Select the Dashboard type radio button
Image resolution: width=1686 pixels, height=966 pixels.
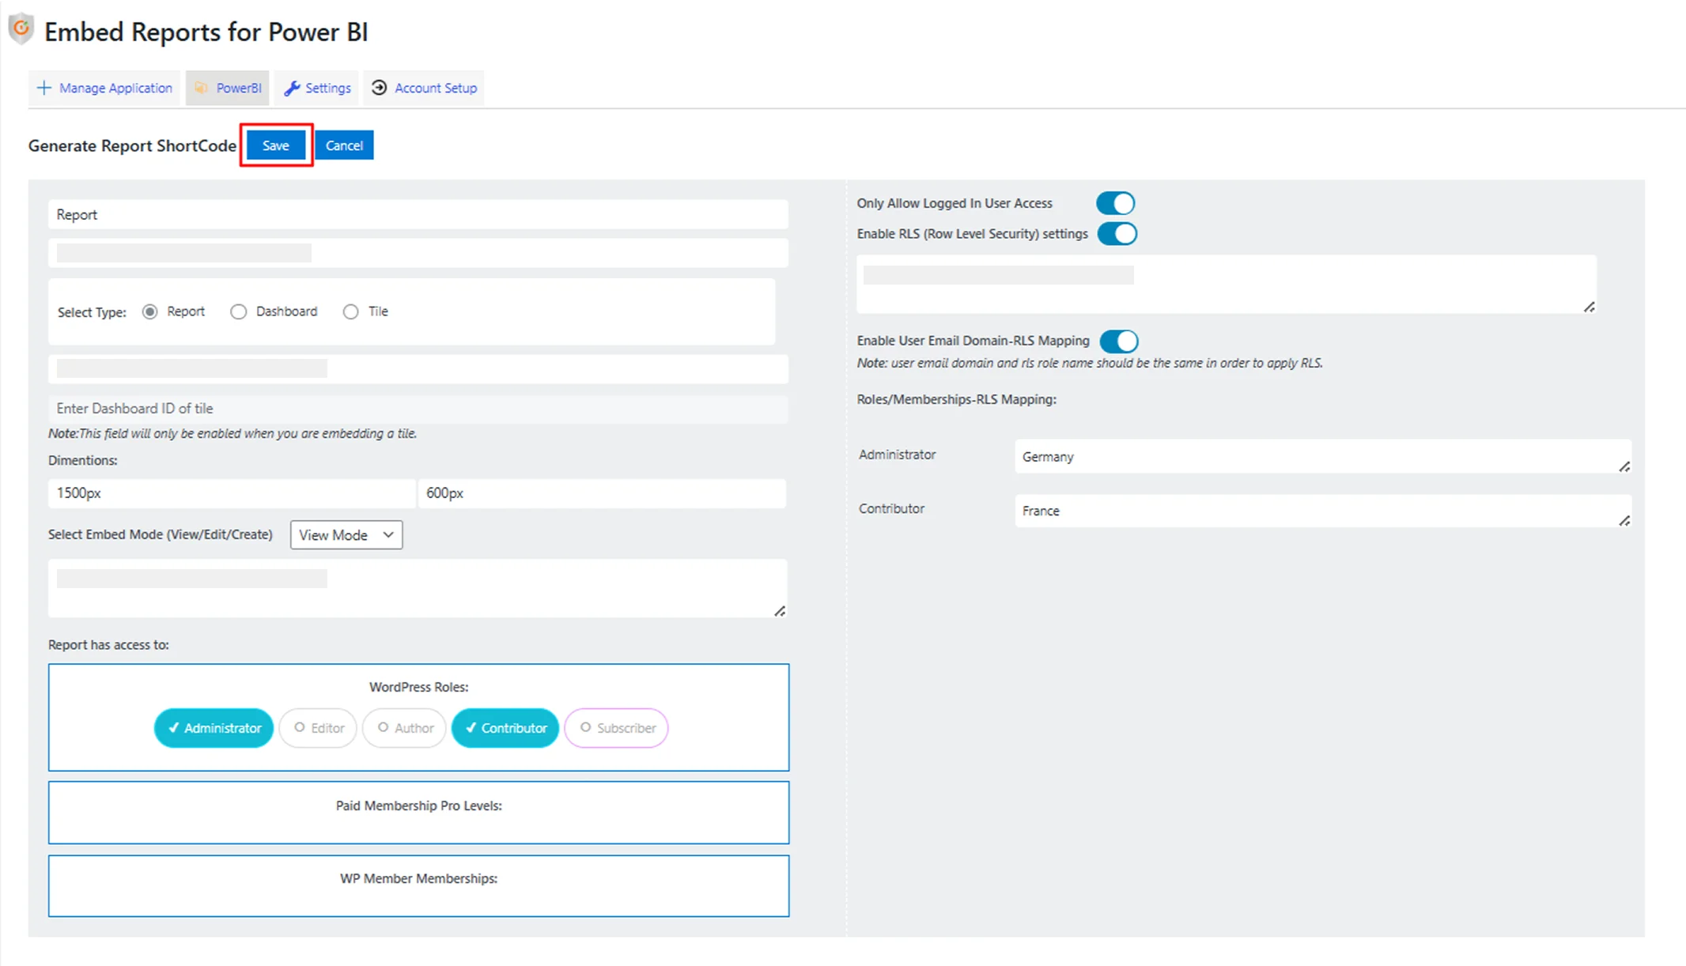coord(238,311)
